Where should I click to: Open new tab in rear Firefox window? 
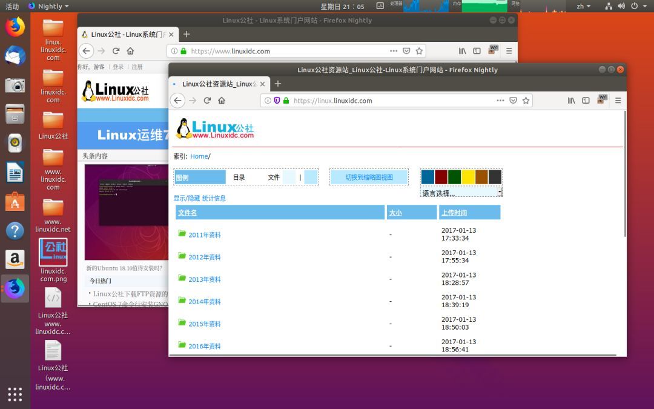(187, 34)
